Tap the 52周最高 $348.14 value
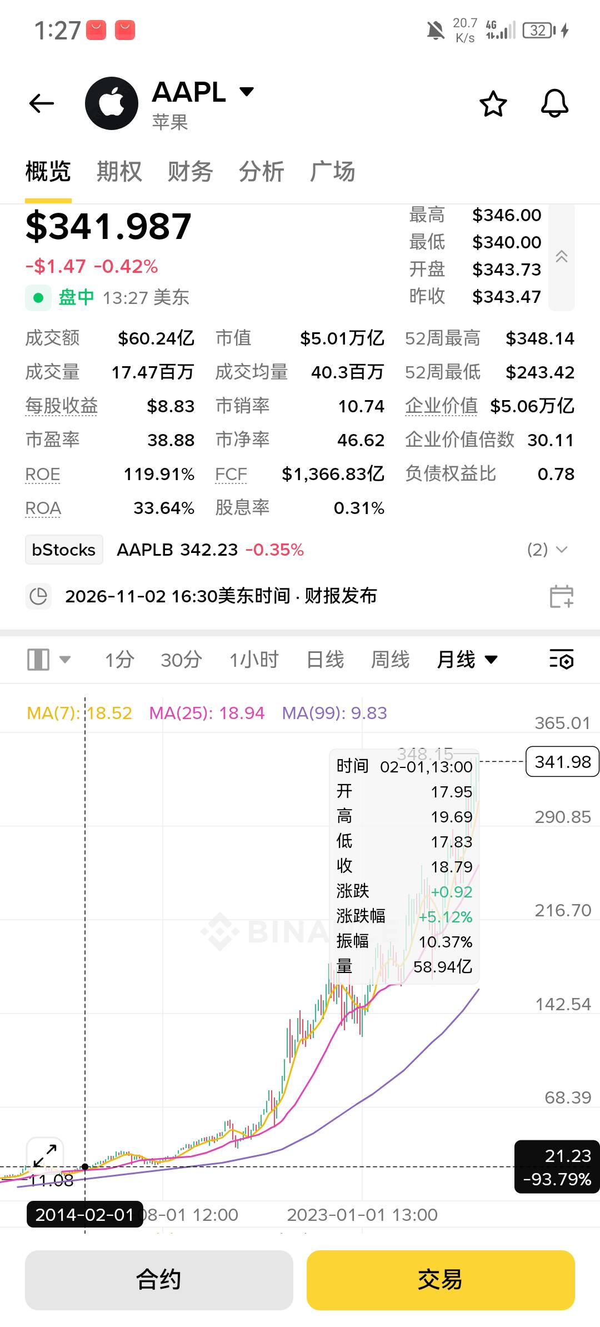600x1327 pixels. click(540, 338)
